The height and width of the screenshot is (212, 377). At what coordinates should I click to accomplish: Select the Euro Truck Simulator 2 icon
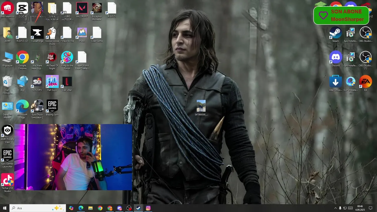(37, 106)
